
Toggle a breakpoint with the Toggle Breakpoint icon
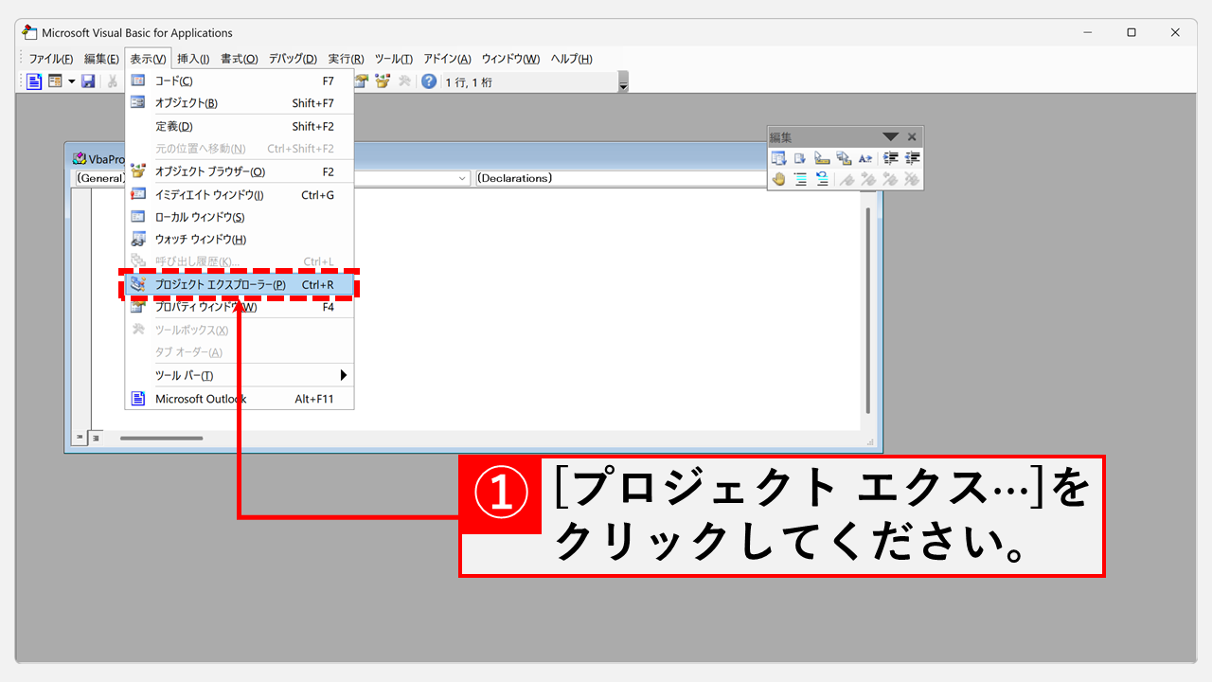point(778,179)
